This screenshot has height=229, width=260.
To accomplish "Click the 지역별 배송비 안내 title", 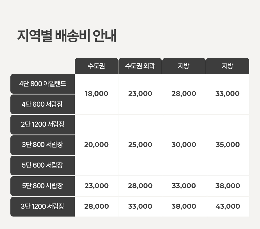I will pyautogui.click(x=67, y=36).
